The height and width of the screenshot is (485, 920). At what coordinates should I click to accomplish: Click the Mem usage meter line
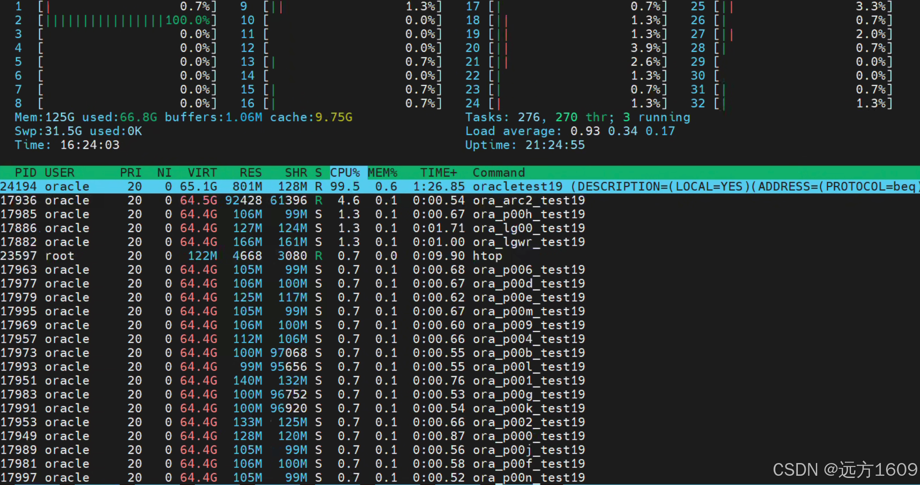[x=183, y=117]
